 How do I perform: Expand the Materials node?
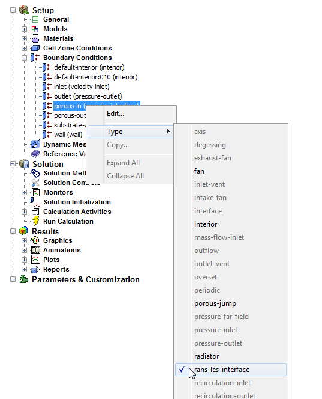pos(24,38)
